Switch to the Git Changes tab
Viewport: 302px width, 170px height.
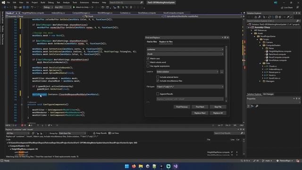[x=268, y=94]
